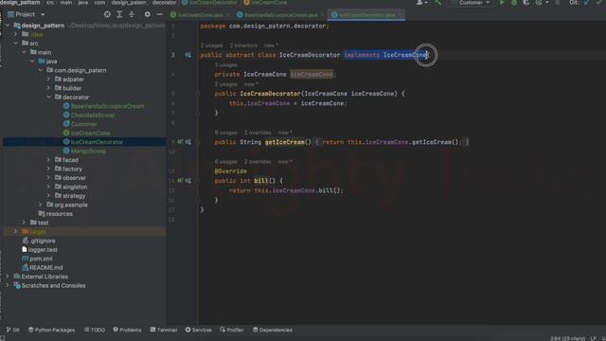
Task: Expand the strategy folder
Action: click(x=48, y=196)
